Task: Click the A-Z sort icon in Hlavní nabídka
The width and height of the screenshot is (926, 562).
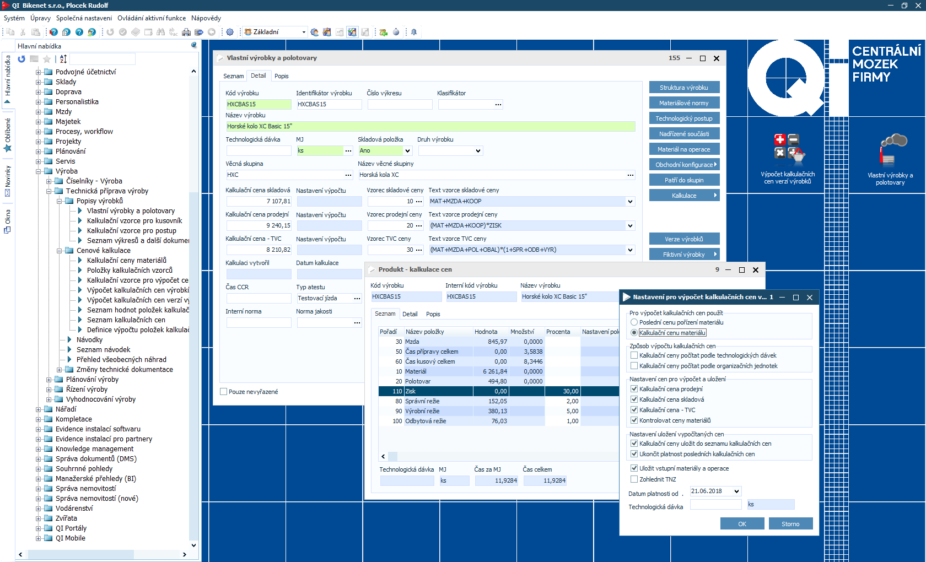Action: (63, 59)
